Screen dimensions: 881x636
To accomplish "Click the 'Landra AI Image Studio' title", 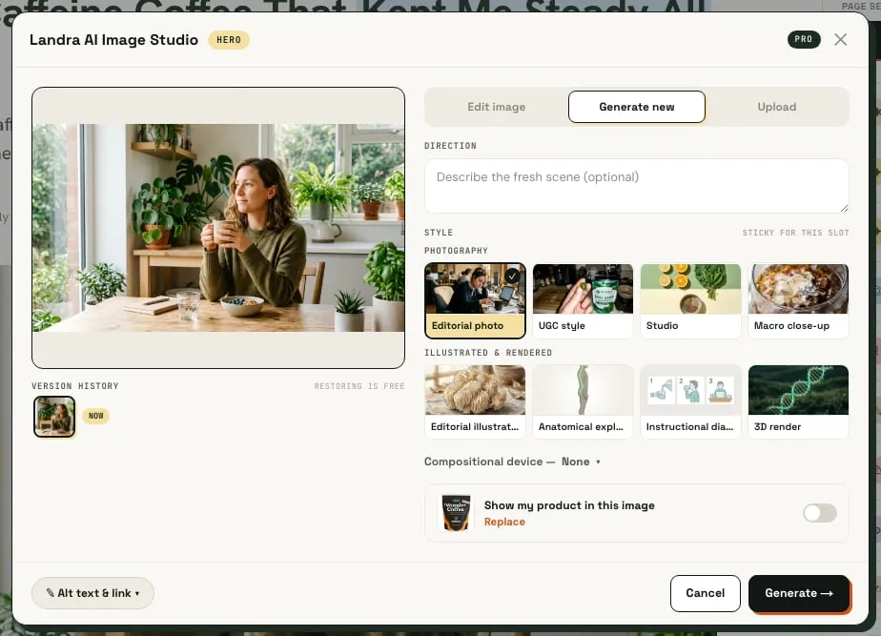I will pyautogui.click(x=114, y=40).
